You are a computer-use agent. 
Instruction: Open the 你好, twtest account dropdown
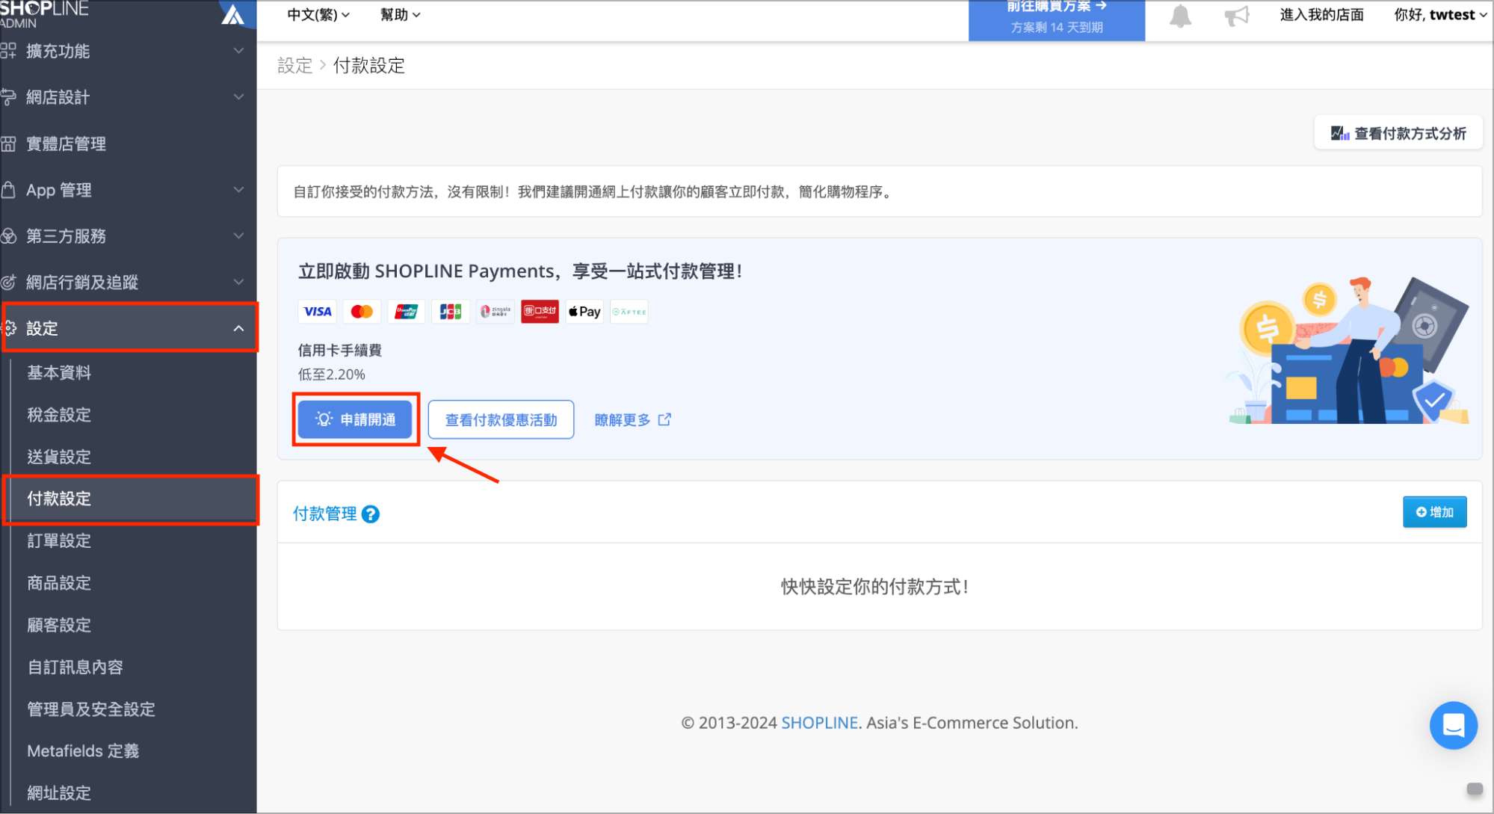[x=1440, y=15]
